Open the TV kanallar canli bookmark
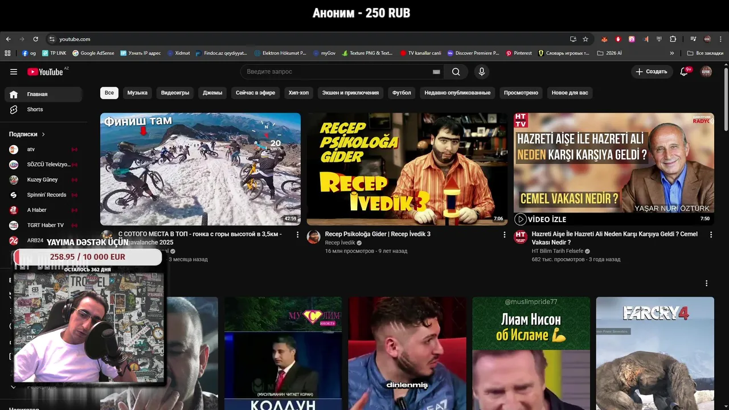This screenshot has height=410, width=729. (420, 53)
